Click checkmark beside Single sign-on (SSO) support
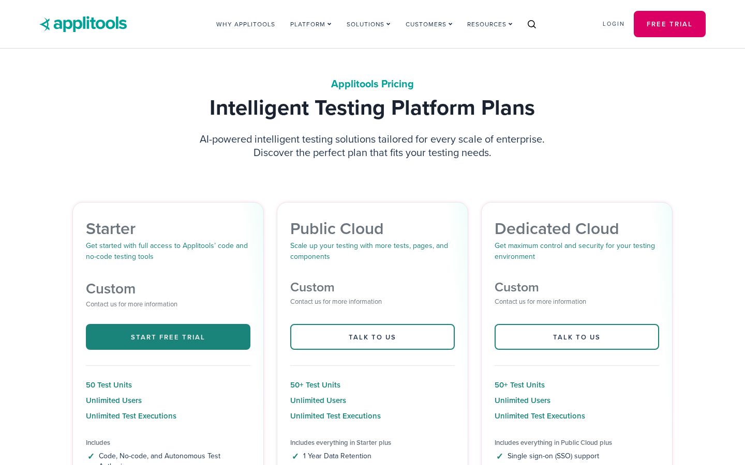 [x=500, y=456]
